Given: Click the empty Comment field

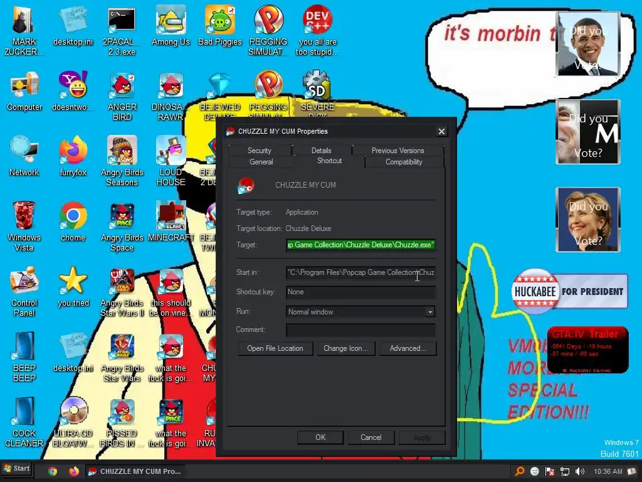Looking at the screenshot, I should pos(360,329).
